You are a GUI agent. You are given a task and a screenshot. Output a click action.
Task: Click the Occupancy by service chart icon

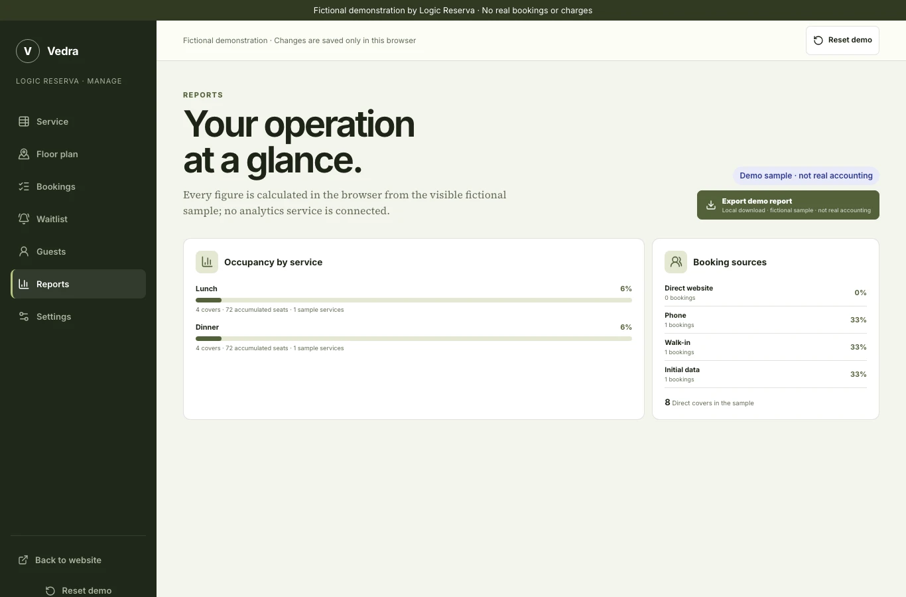(x=207, y=262)
